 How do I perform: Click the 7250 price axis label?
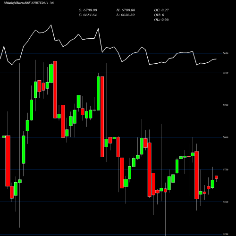(226, 105)
